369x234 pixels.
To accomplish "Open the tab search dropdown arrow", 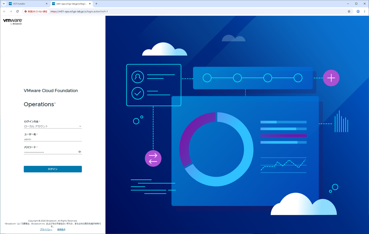I will point(3,4).
